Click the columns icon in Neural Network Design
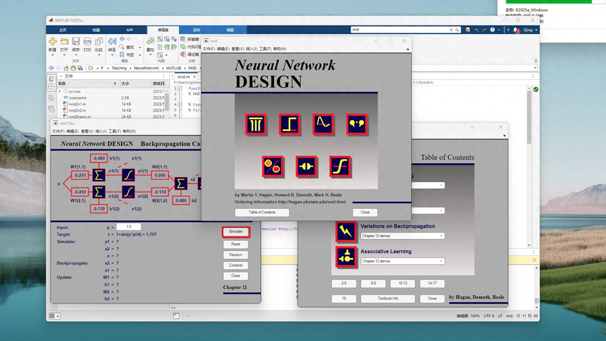Screen dimensions: 606x341 click(x=256, y=124)
